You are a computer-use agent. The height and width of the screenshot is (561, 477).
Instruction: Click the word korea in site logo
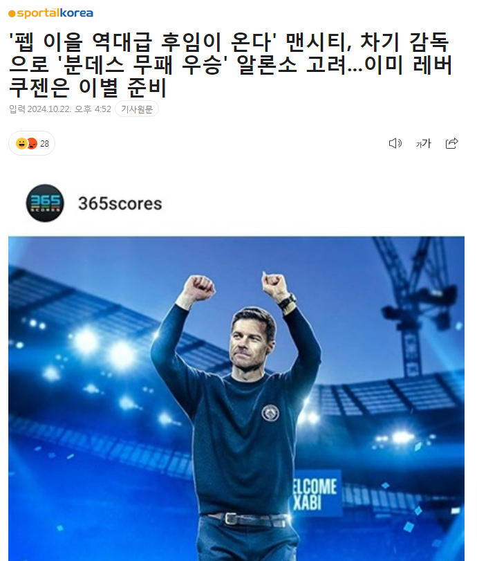click(76, 13)
